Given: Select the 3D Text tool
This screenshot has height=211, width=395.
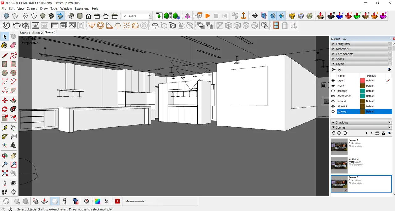Looking at the screenshot, I should coord(13,145).
